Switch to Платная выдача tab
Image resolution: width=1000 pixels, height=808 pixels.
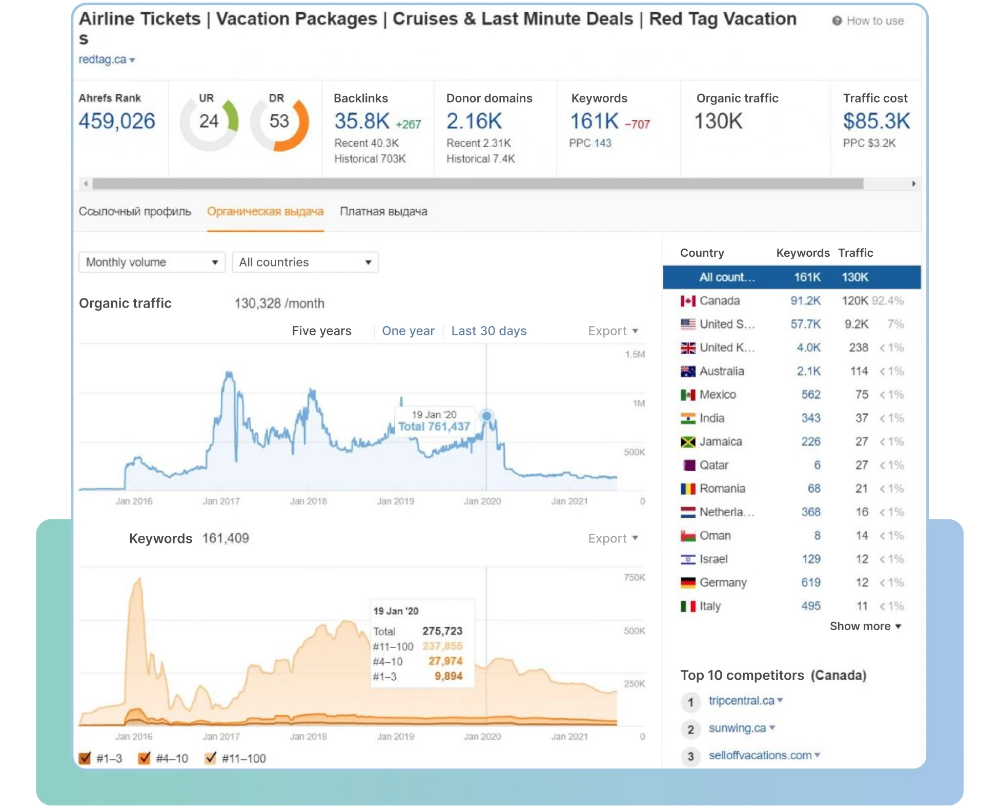click(x=382, y=211)
